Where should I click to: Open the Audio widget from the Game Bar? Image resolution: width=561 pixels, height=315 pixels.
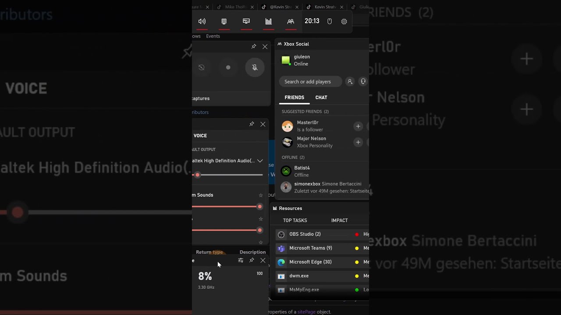coord(202,21)
